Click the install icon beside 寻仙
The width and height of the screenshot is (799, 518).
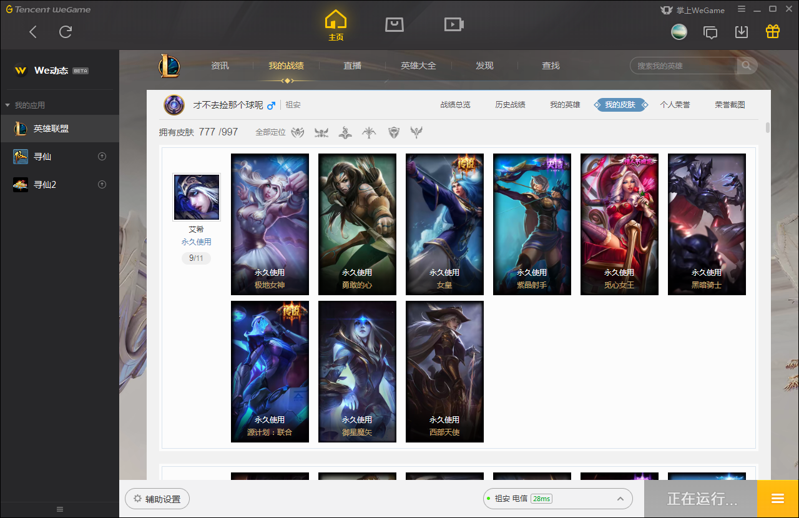(102, 157)
